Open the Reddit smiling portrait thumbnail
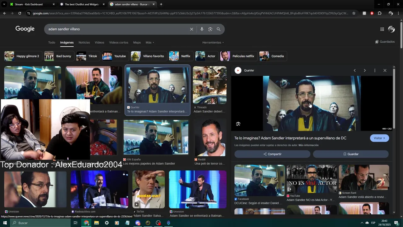The image size is (403, 227). 210,138
